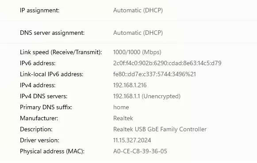Click the IPv4 DNS servers label

click(43, 96)
